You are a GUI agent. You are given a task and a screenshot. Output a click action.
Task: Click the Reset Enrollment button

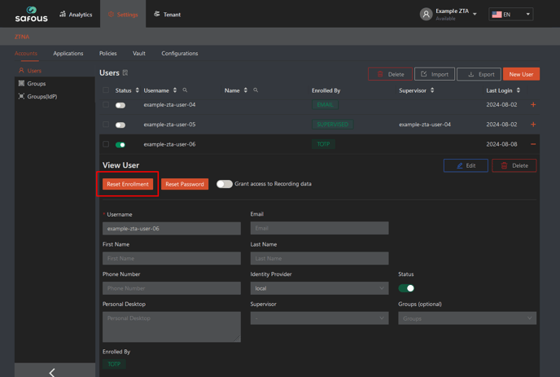(x=128, y=184)
